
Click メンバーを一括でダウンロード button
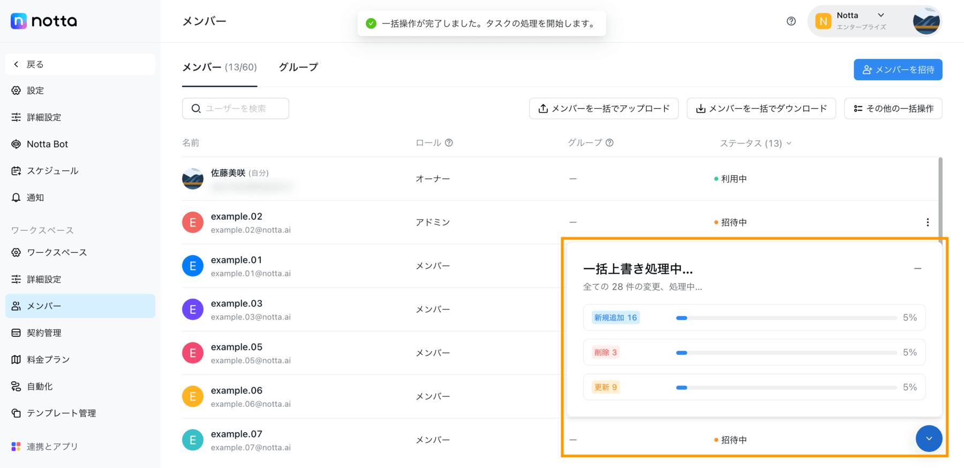coord(761,108)
